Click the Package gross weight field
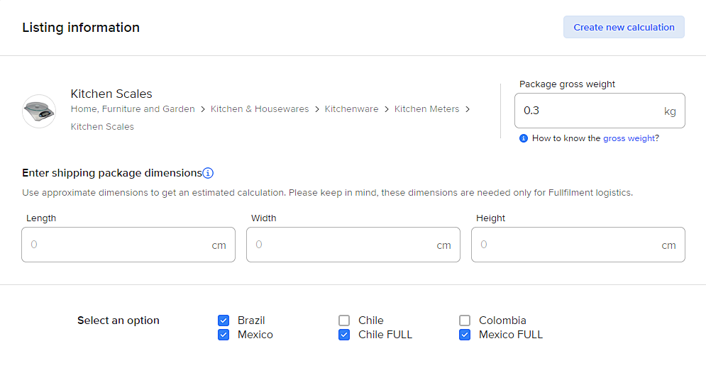The image size is (706, 368). (x=589, y=111)
